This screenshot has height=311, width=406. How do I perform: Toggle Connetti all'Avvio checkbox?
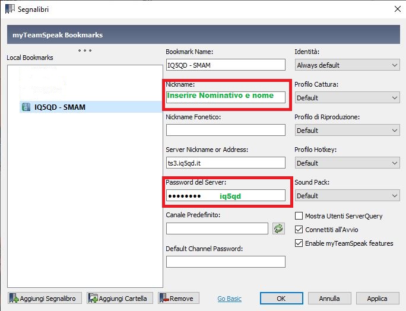[299, 230]
